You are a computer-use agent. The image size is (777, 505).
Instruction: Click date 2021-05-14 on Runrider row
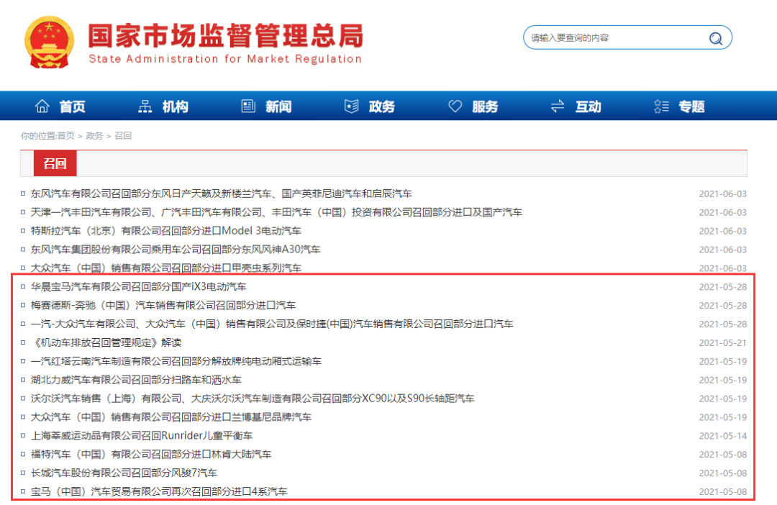722,436
